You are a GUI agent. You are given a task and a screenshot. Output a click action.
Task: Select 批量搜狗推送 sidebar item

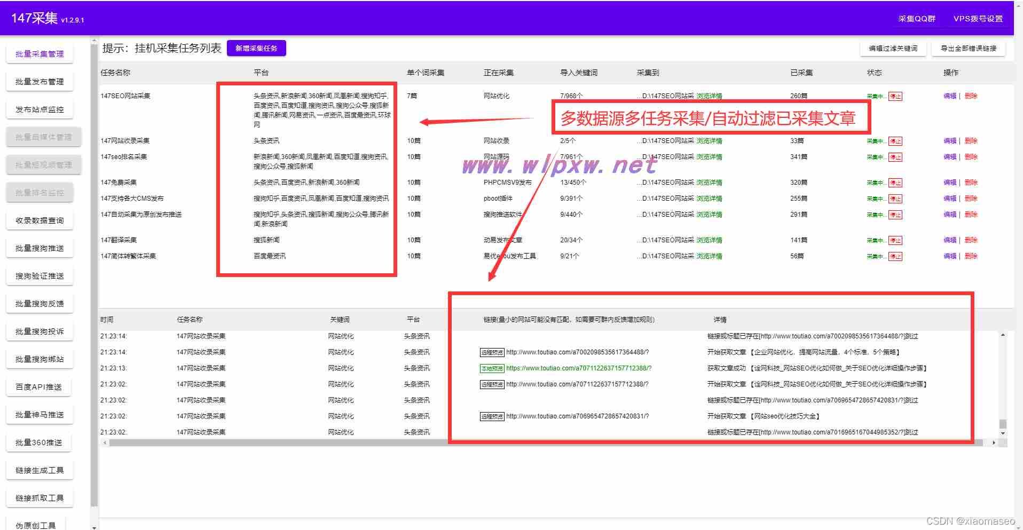point(40,248)
